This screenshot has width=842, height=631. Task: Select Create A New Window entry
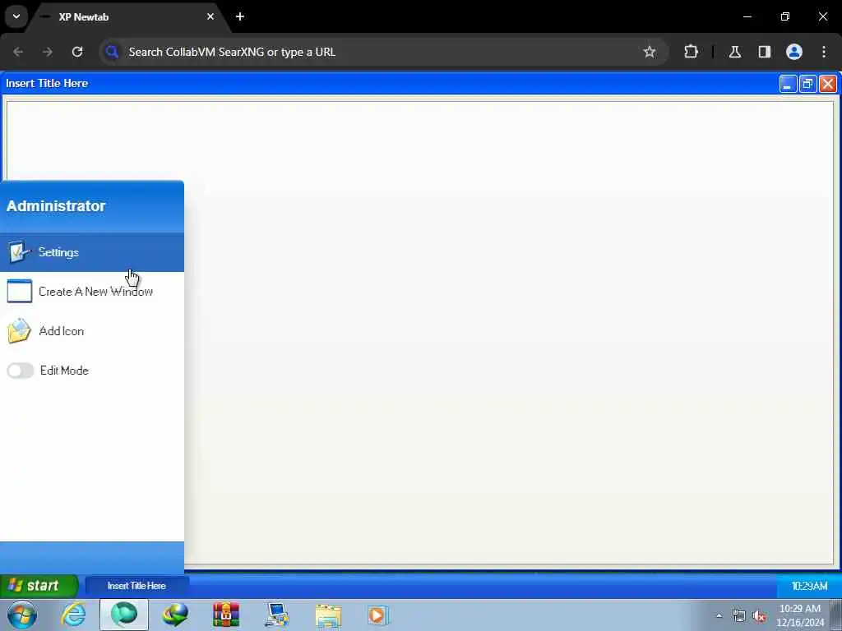pyautogui.click(x=92, y=292)
